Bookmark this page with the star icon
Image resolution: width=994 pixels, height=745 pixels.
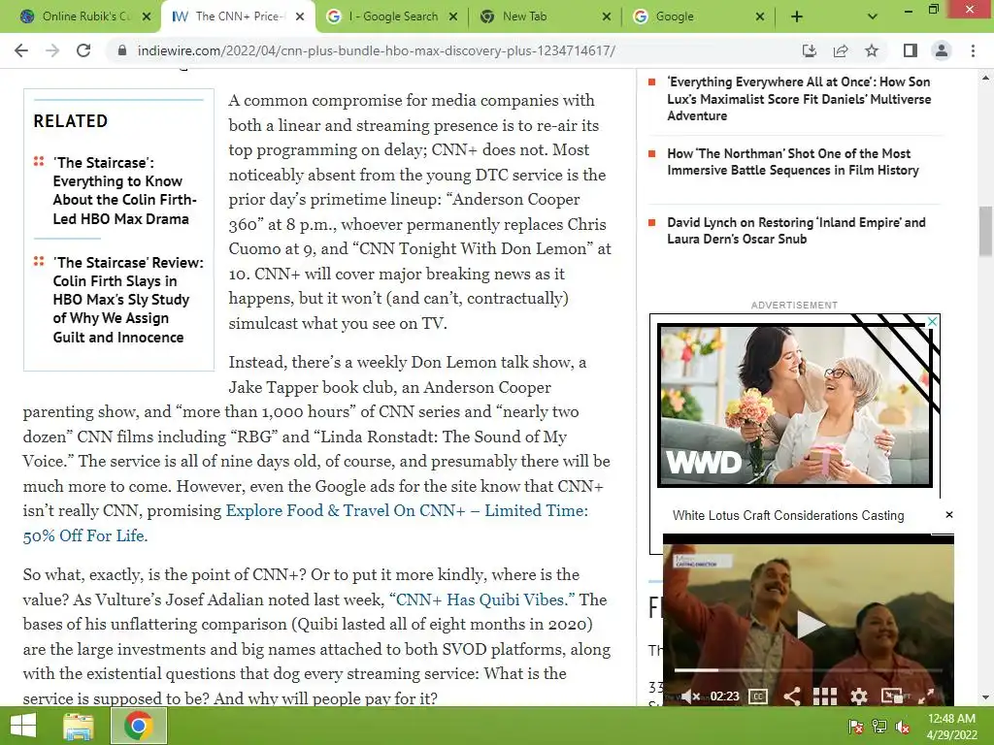coord(872,50)
